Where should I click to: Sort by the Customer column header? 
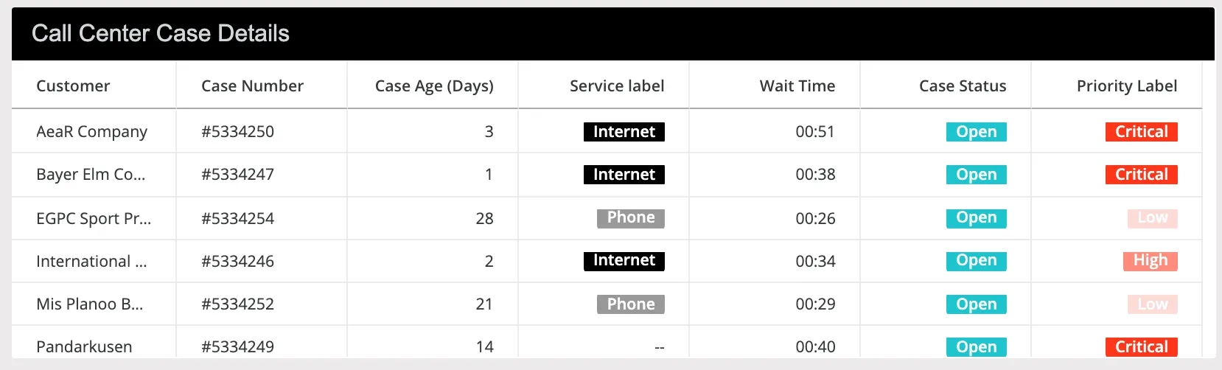point(73,86)
